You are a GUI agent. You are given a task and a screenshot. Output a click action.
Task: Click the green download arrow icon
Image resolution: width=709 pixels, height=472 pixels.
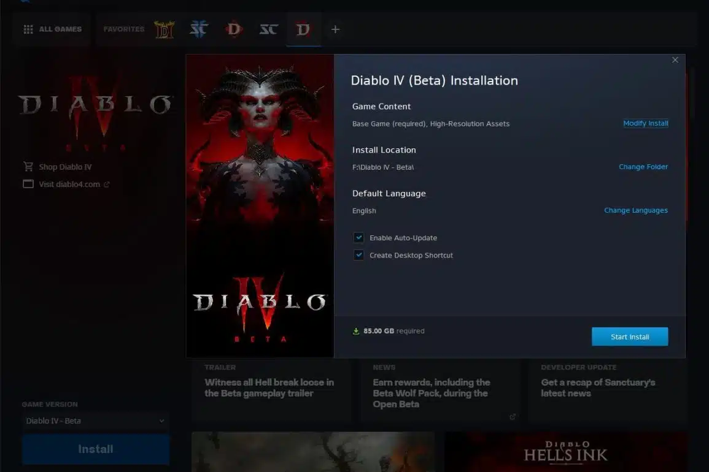(x=356, y=331)
